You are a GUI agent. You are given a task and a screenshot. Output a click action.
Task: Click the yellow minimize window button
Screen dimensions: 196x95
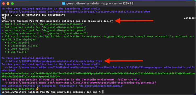click(8, 3)
